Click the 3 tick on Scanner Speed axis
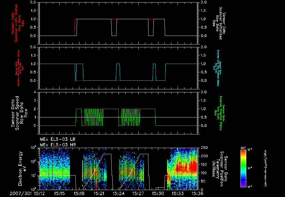The width and height of the screenshot is (285, 197). coord(35,100)
